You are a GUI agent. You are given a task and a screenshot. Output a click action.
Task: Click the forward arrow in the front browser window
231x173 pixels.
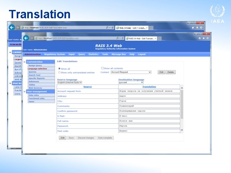tap(32, 38)
